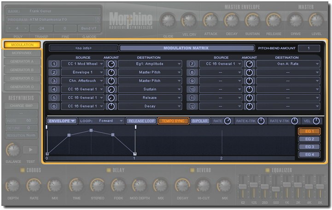Click the equalizer 62 Hz slider
The image size is (332, 210).
(x=243, y=187)
